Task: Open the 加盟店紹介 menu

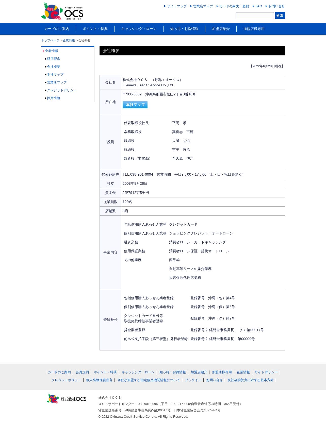Action: tap(221, 29)
